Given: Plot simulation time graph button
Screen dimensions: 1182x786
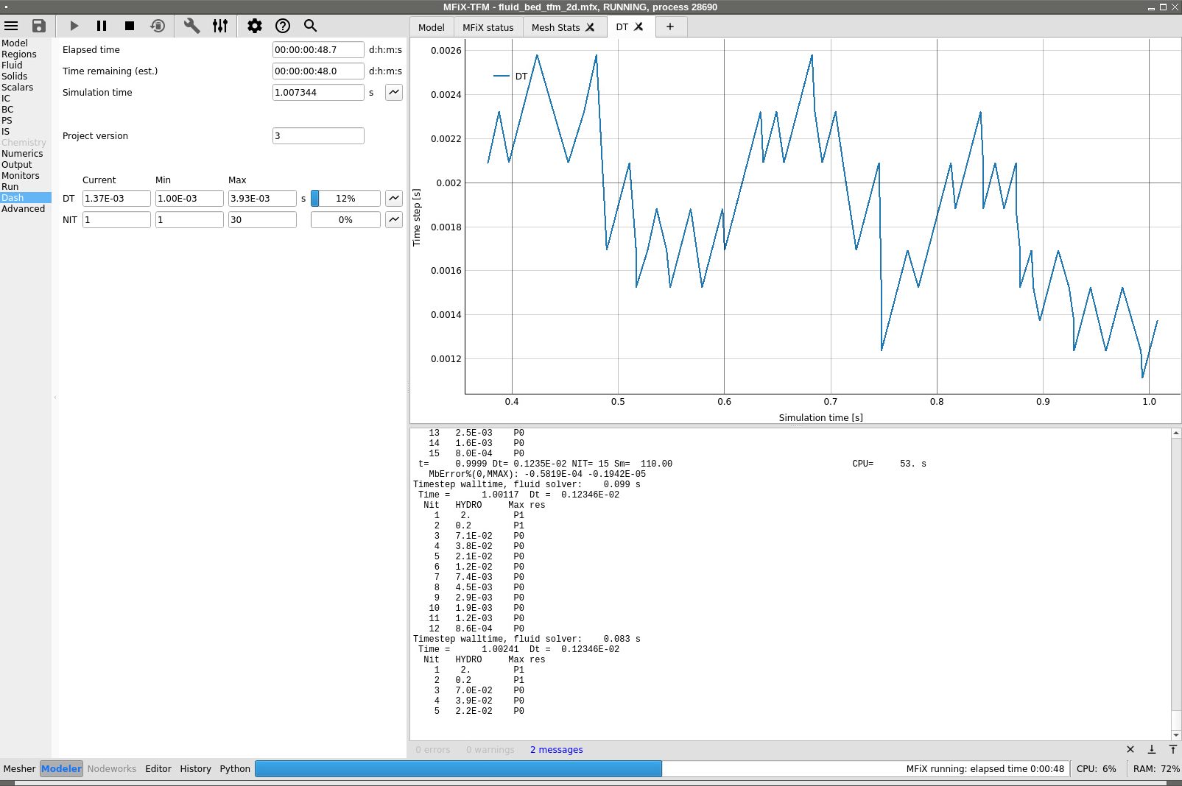Looking at the screenshot, I should (394, 92).
